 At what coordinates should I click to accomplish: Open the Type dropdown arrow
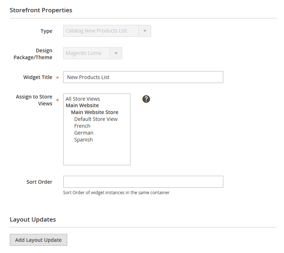coord(145,31)
